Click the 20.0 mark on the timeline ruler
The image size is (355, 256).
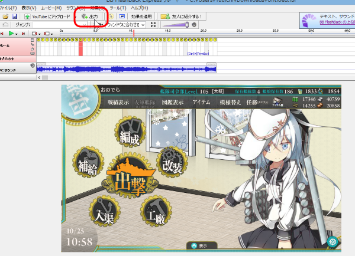(x=204, y=31)
